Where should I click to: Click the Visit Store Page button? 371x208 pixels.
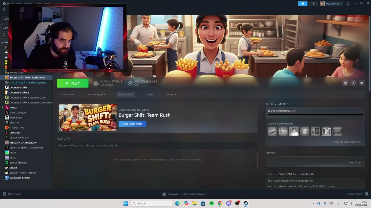click(x=132, y=124)
